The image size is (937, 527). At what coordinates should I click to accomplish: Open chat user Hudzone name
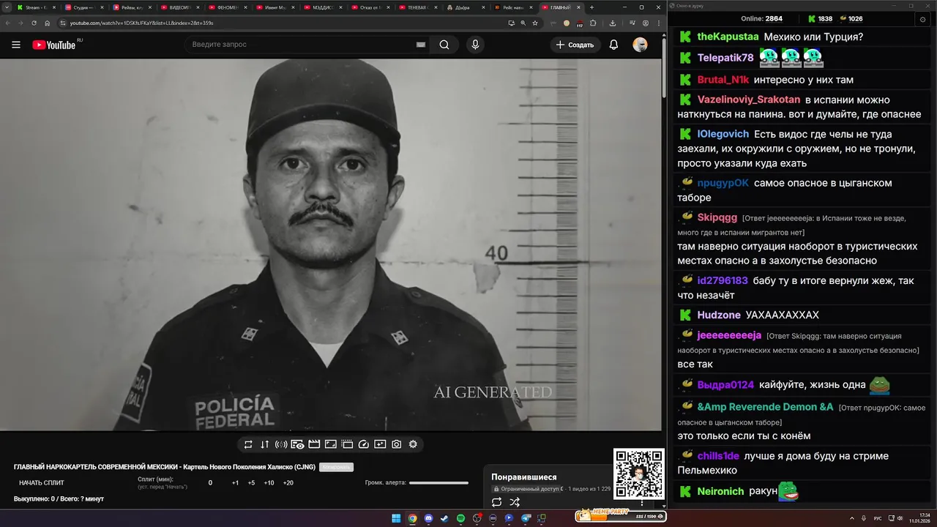pyautogui.click(x=719, y=315)
